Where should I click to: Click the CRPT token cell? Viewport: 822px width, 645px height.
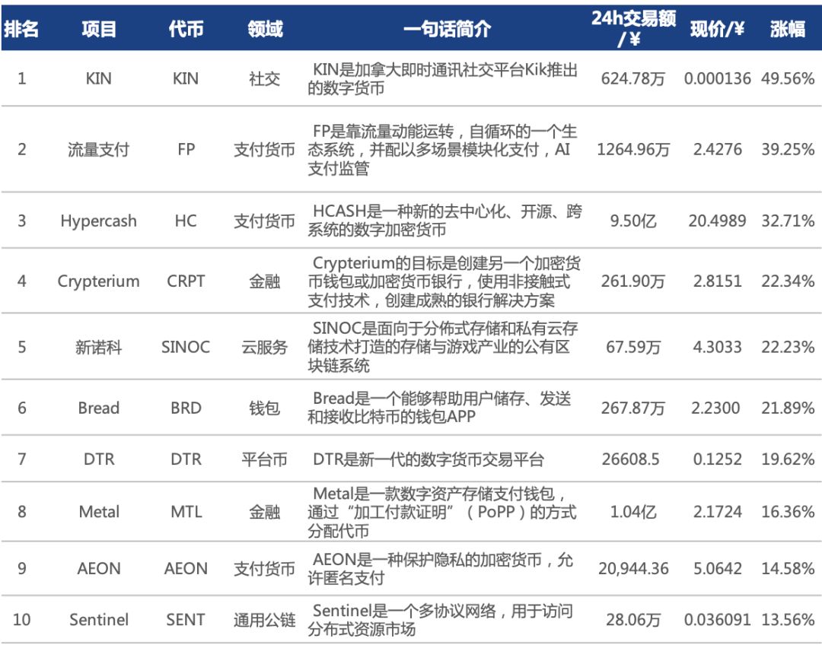tap(186, 281)
